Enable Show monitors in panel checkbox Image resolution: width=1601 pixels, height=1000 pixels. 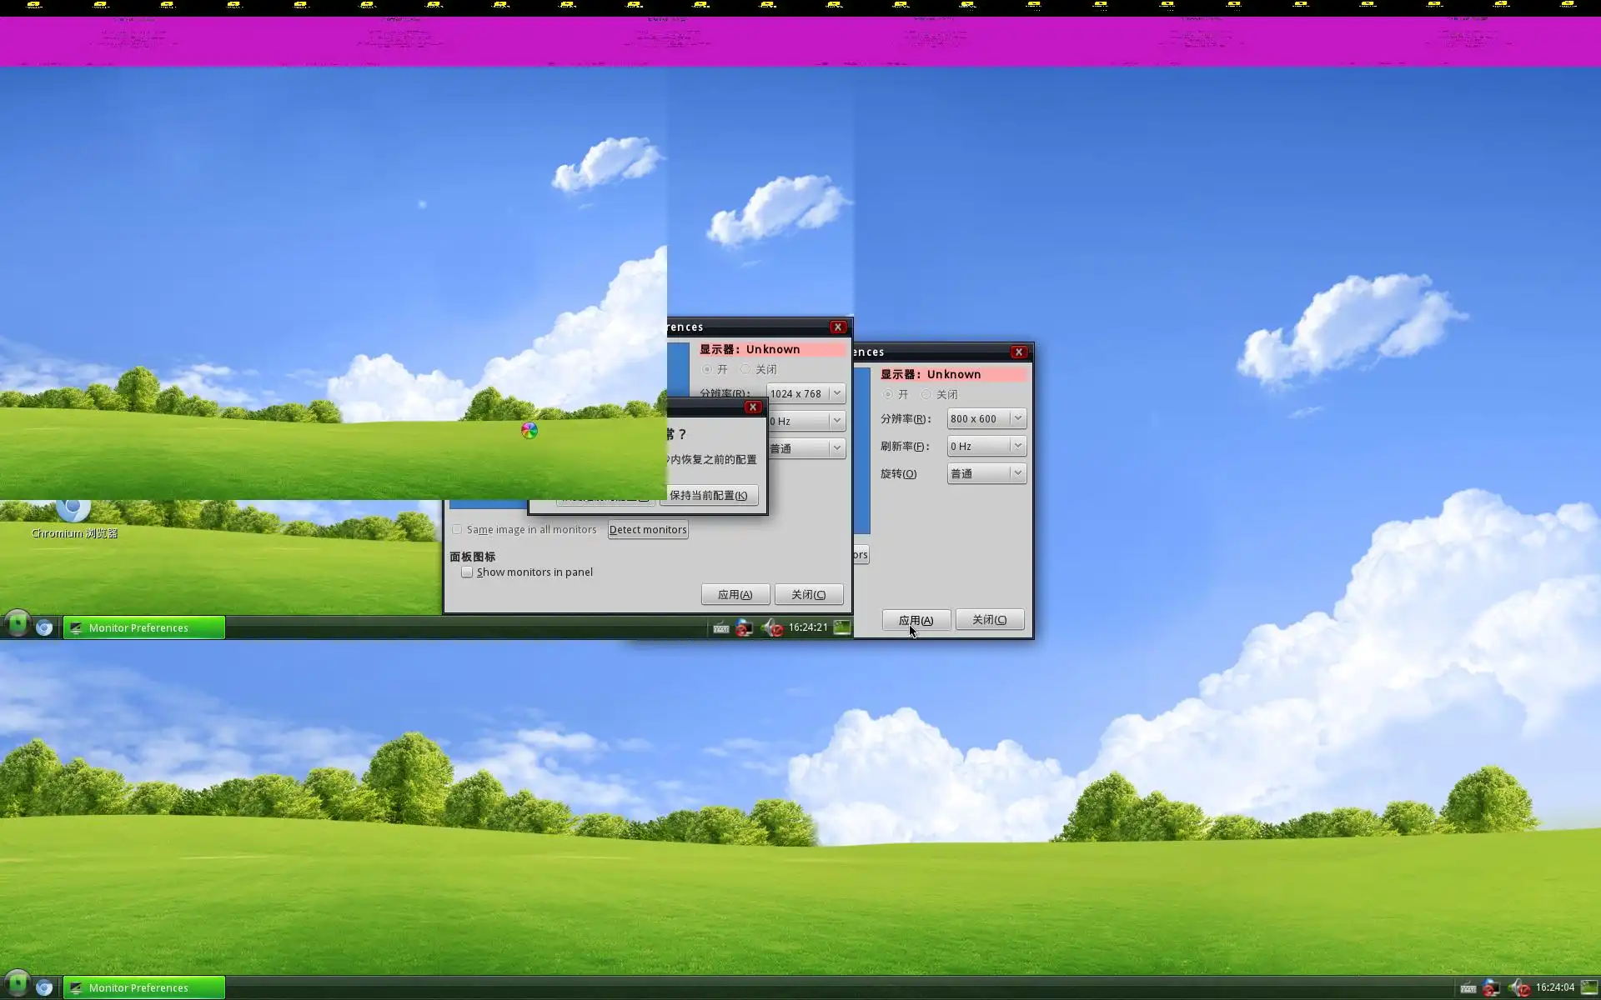point(467,572)
